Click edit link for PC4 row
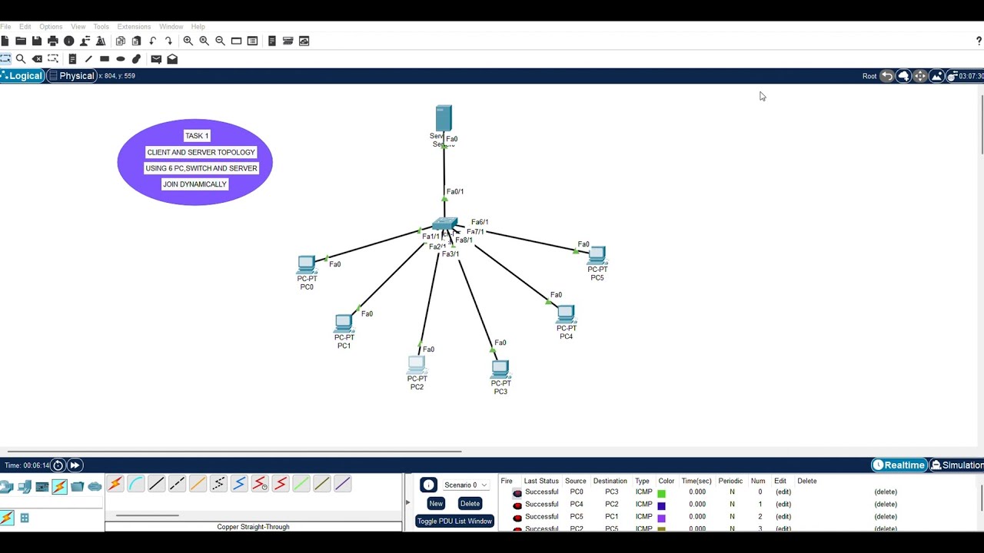This screenshot has height=553, width=984. coord(783,505)
